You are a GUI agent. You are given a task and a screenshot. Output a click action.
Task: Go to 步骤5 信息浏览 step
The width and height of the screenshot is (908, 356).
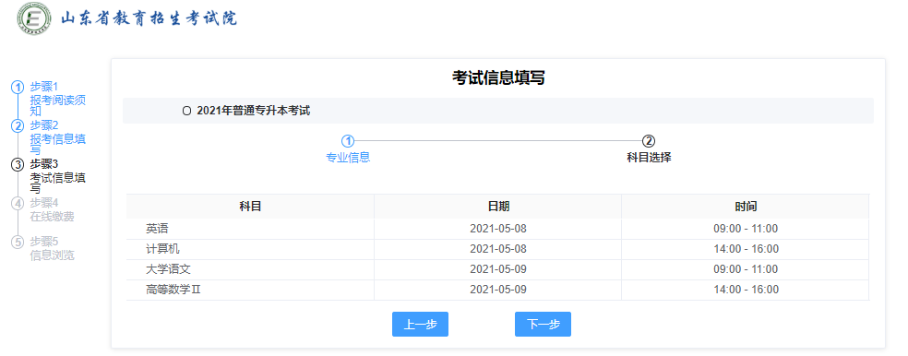pyautogui.click(x=52, y=248)
